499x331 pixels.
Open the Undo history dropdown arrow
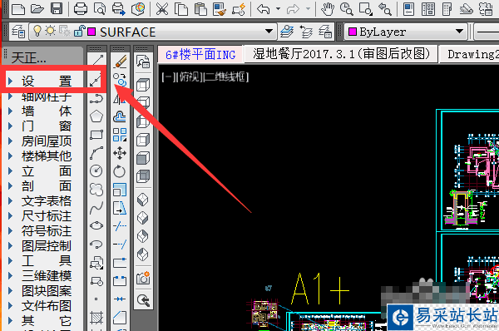point(278,8)
